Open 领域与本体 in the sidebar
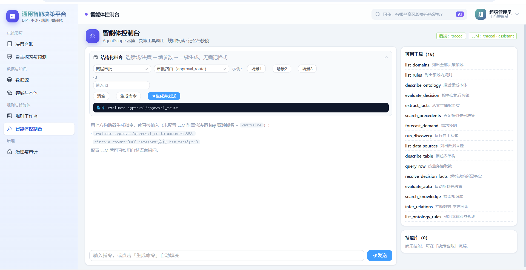The image size is (526, 270). (39, 93)
